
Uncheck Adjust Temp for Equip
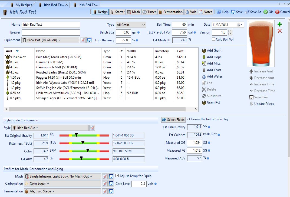(117, 176)
